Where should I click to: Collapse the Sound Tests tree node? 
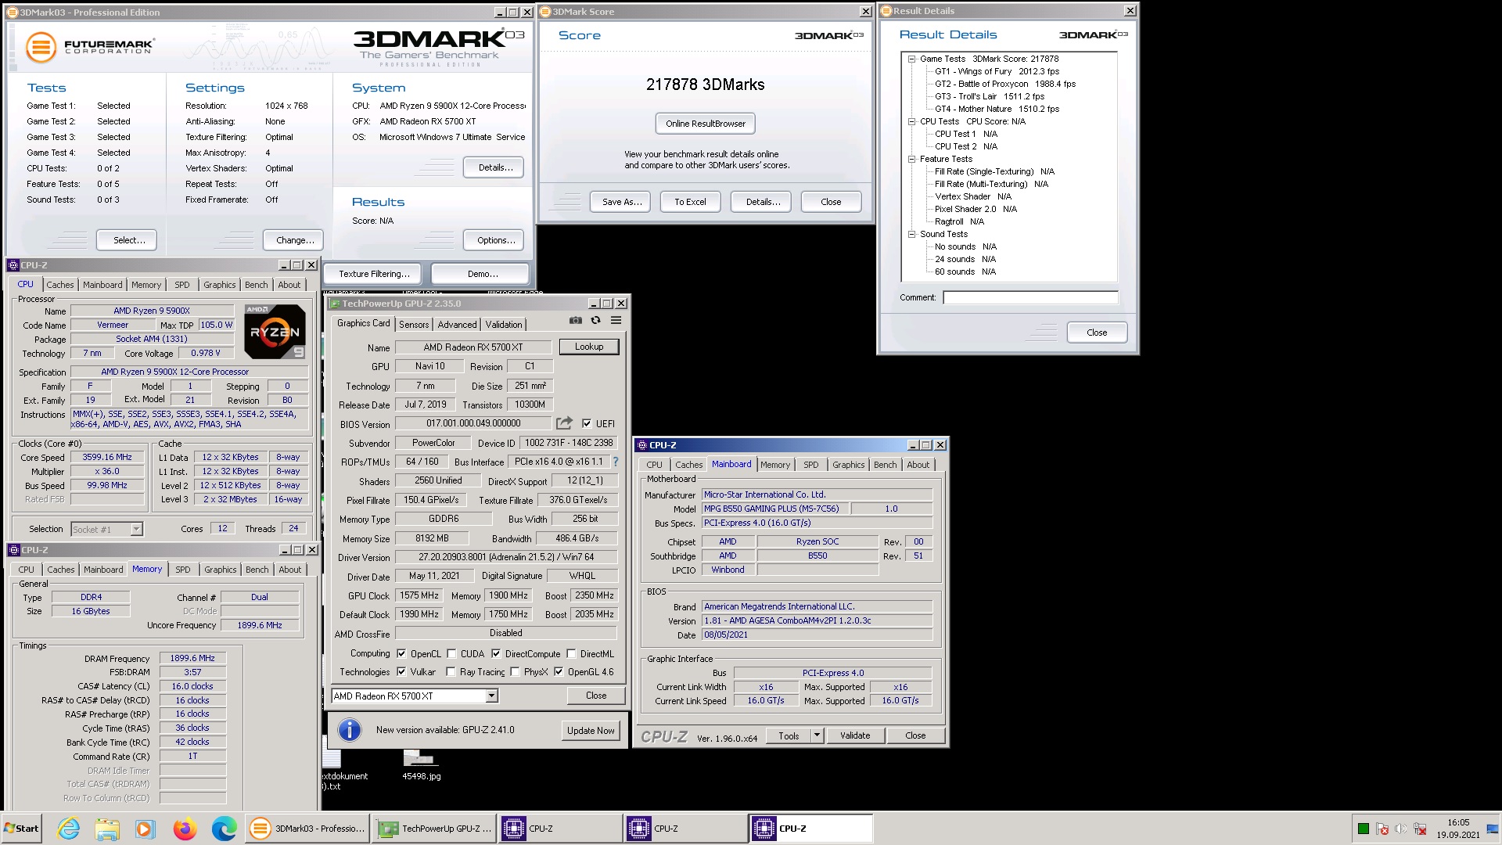point(911,234)
